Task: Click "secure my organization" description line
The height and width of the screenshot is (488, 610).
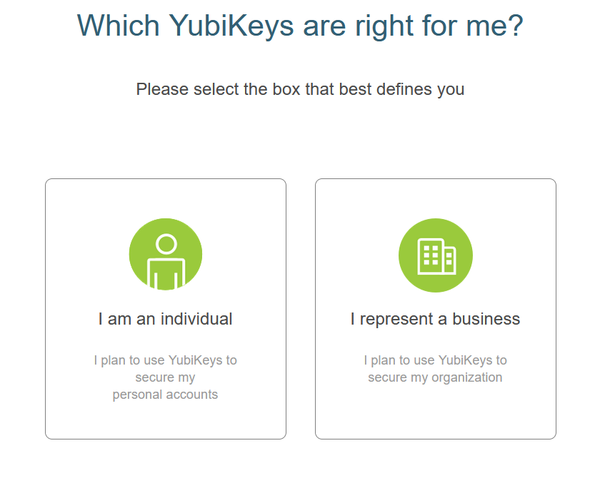Action: point(435,377)
